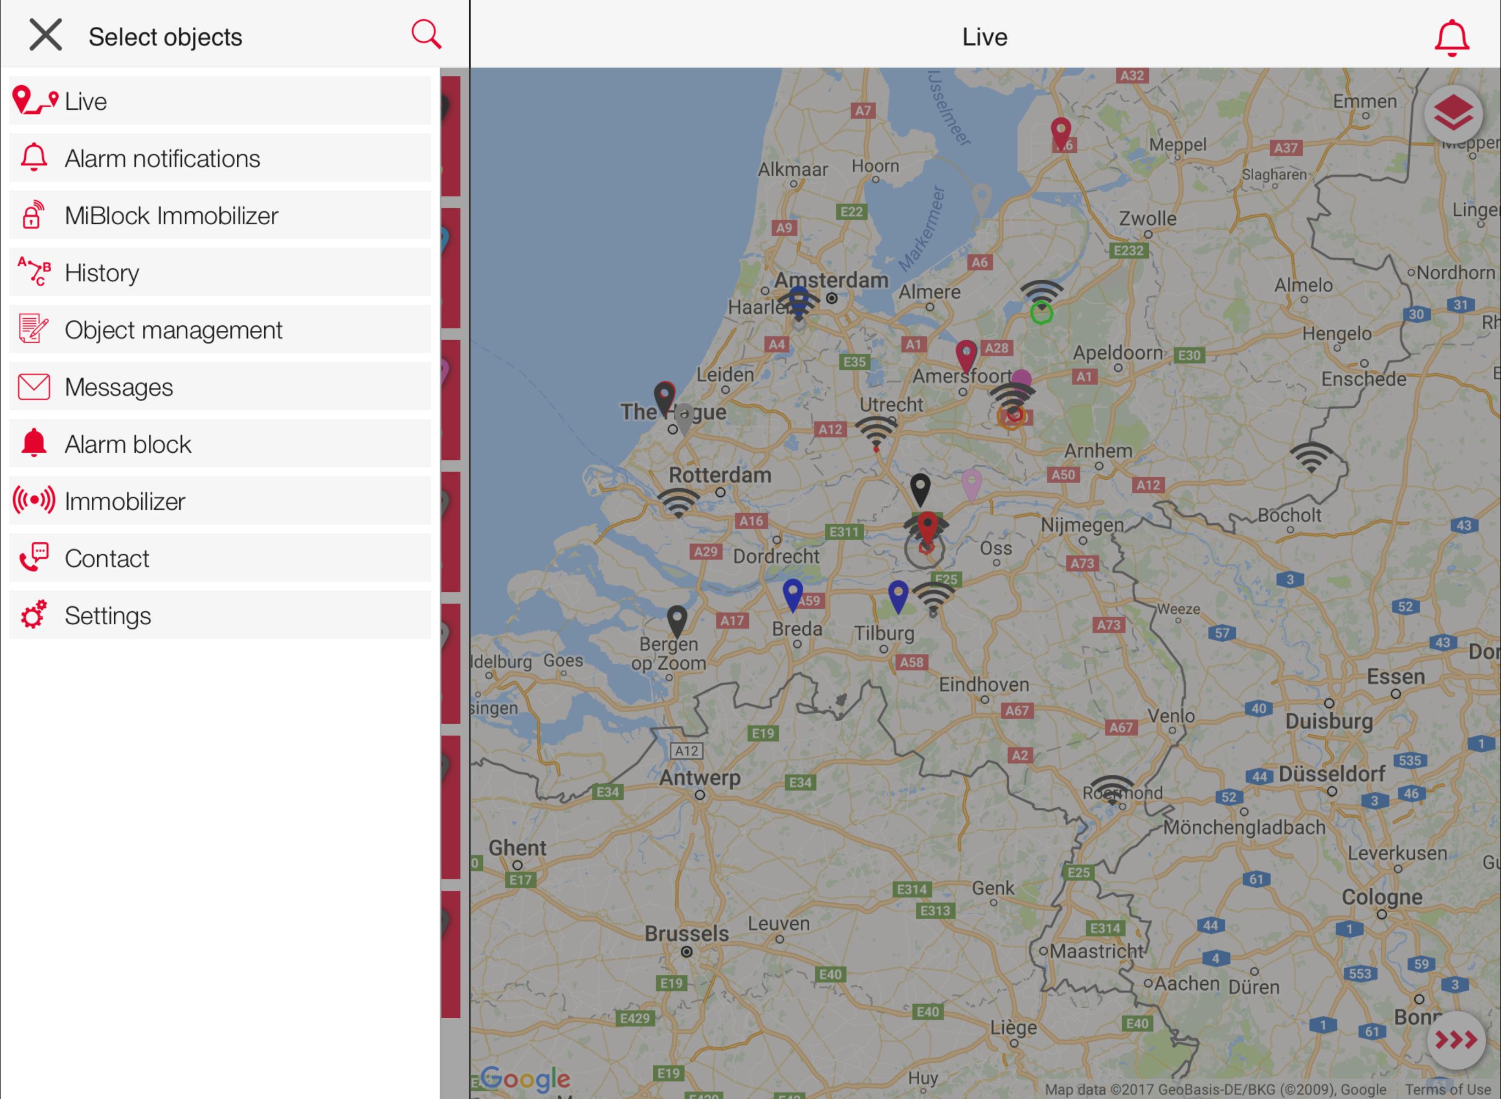Click the History A-B-C route icon
The height and width of the screenshot is (1099, 1501).
34,271
